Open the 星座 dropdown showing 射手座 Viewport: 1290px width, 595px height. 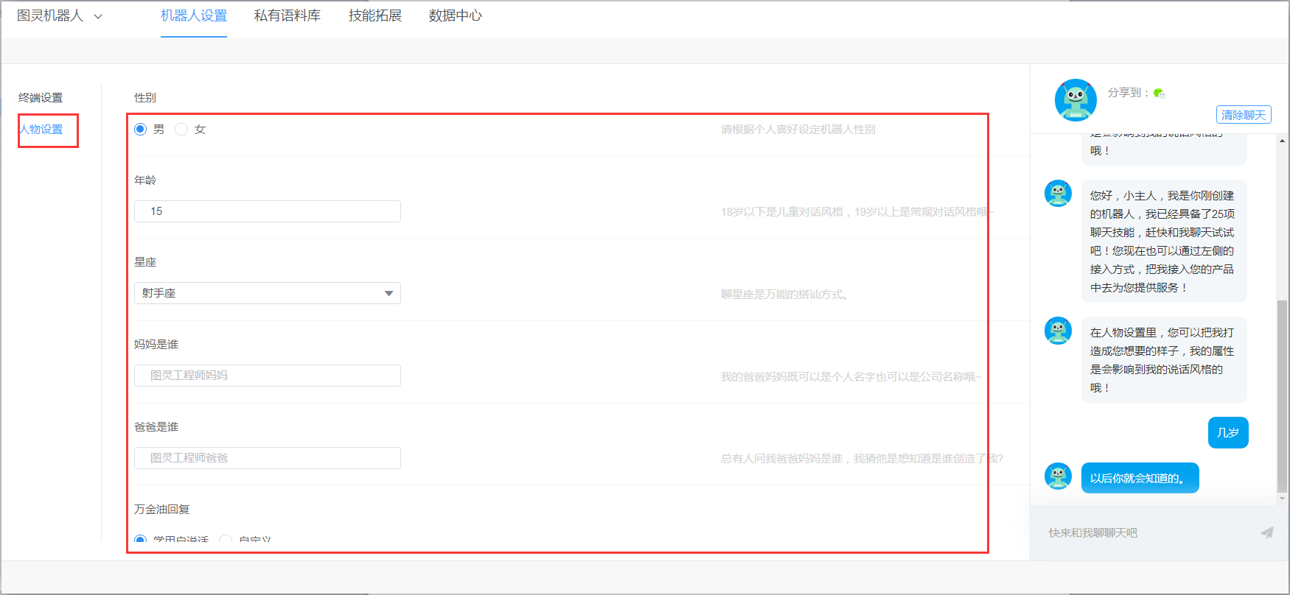point(267,293)
